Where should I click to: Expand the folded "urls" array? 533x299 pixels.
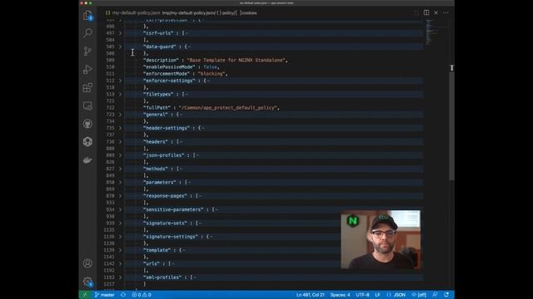[120, 264]
